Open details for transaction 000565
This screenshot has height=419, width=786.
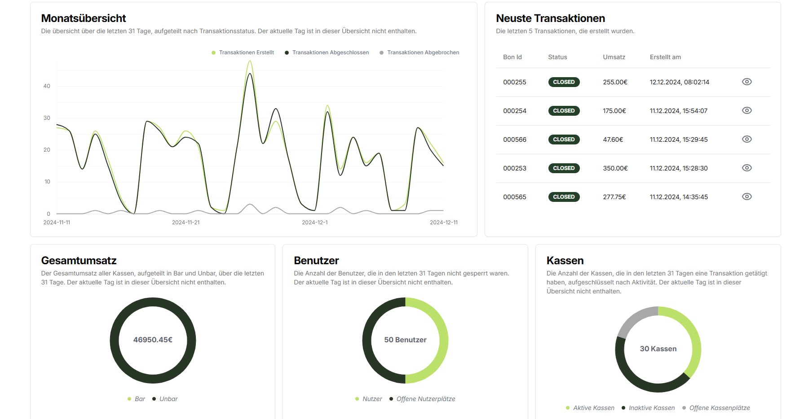(x=746, y=196)
